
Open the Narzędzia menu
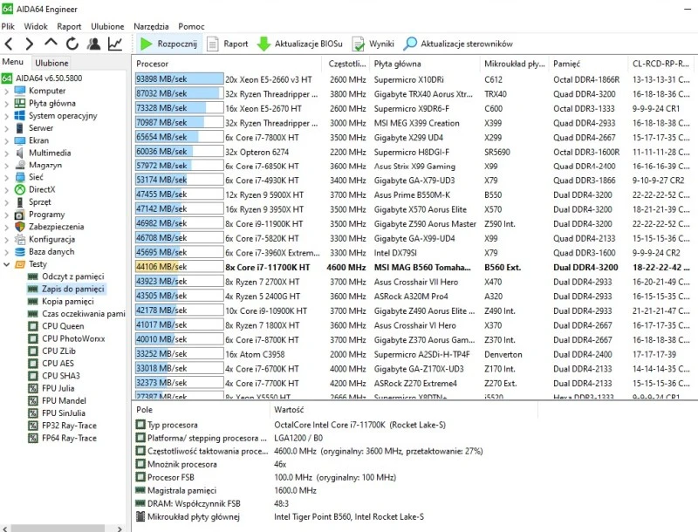coord(149,27)
